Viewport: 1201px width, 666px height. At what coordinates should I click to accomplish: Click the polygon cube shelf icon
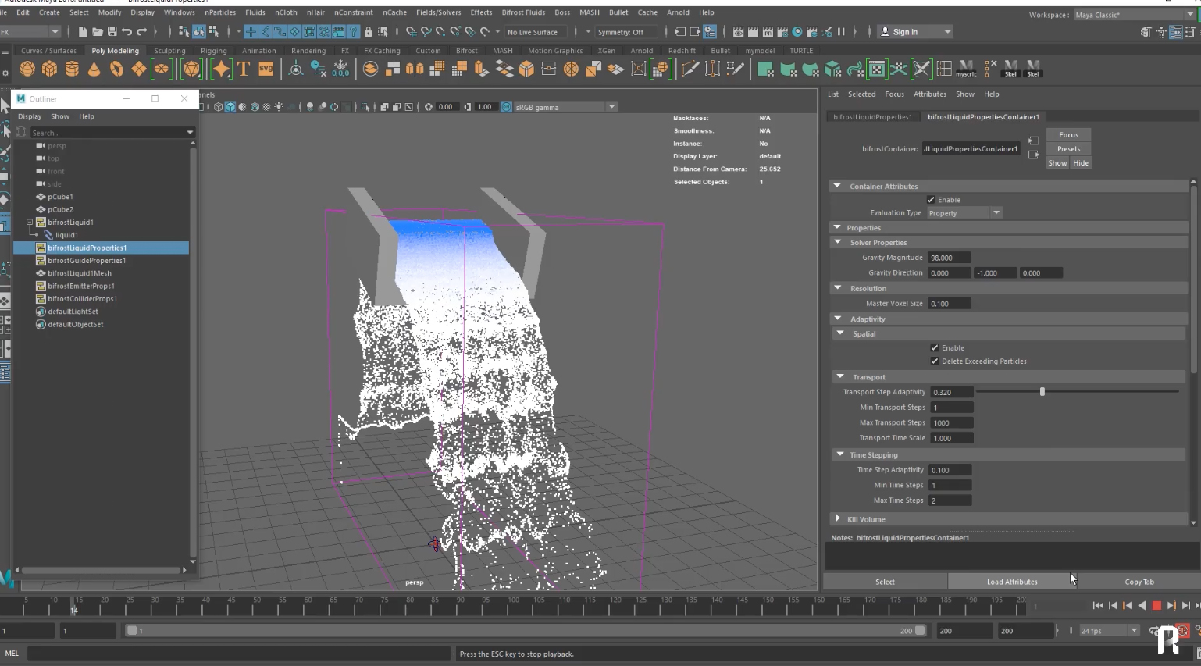(49, 69)
